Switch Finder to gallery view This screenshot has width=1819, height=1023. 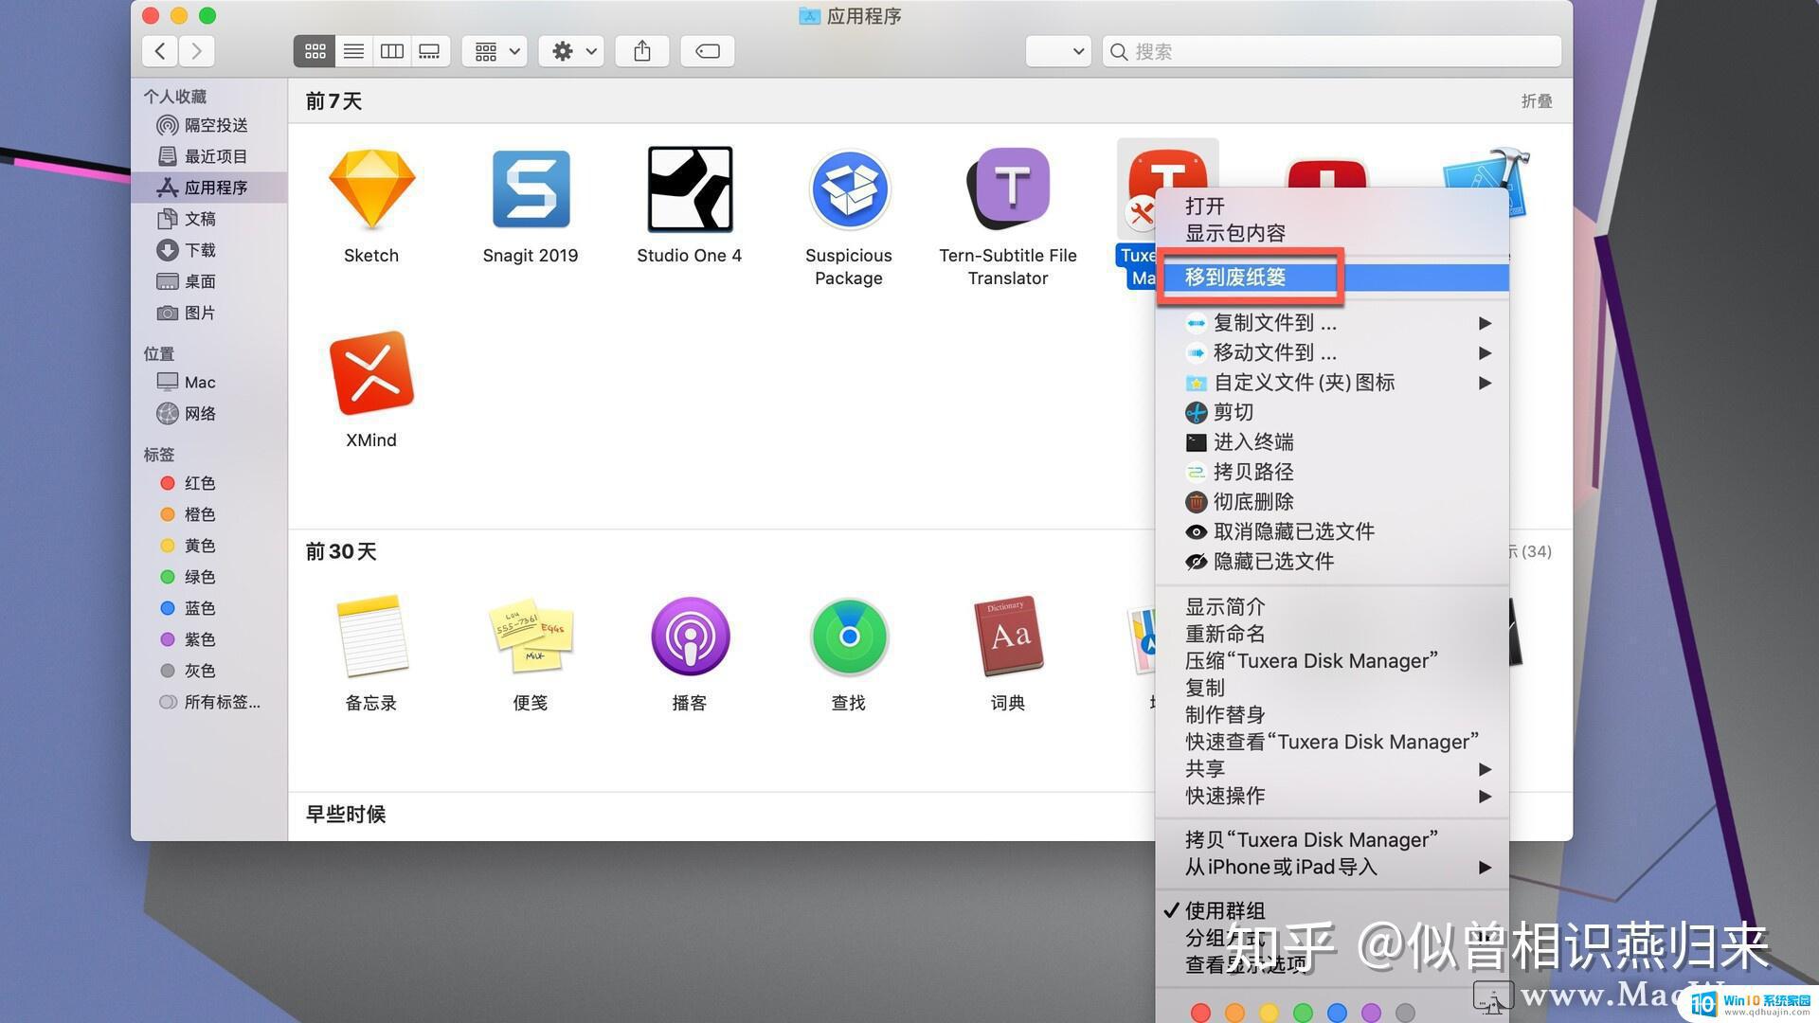tap(429, 51)
